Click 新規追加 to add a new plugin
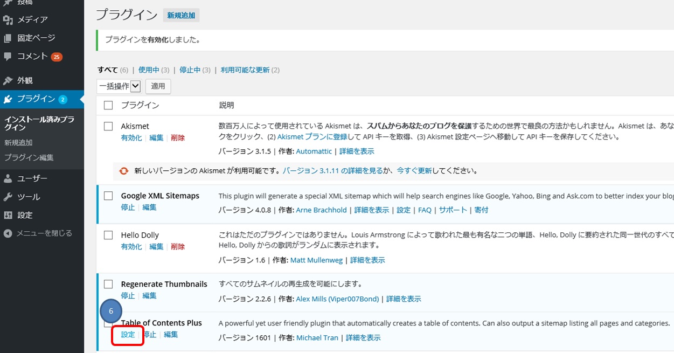The image size is (674, 353). pos(181,15)
